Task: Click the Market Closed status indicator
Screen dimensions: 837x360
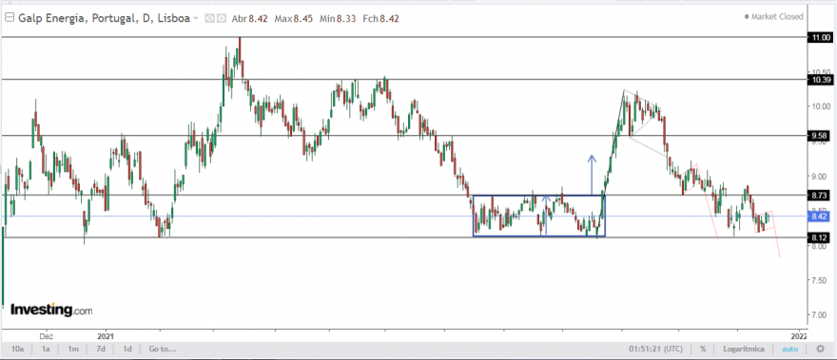Action: coord(773,17)
